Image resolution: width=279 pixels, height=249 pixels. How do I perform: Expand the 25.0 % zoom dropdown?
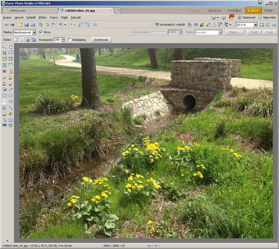point(255,25)
